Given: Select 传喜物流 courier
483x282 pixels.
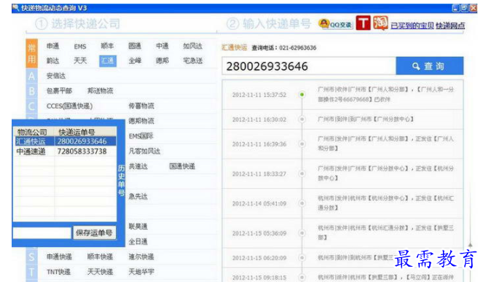Looking at the screenshot, I should pyautogui.click(x=141, y=106).
